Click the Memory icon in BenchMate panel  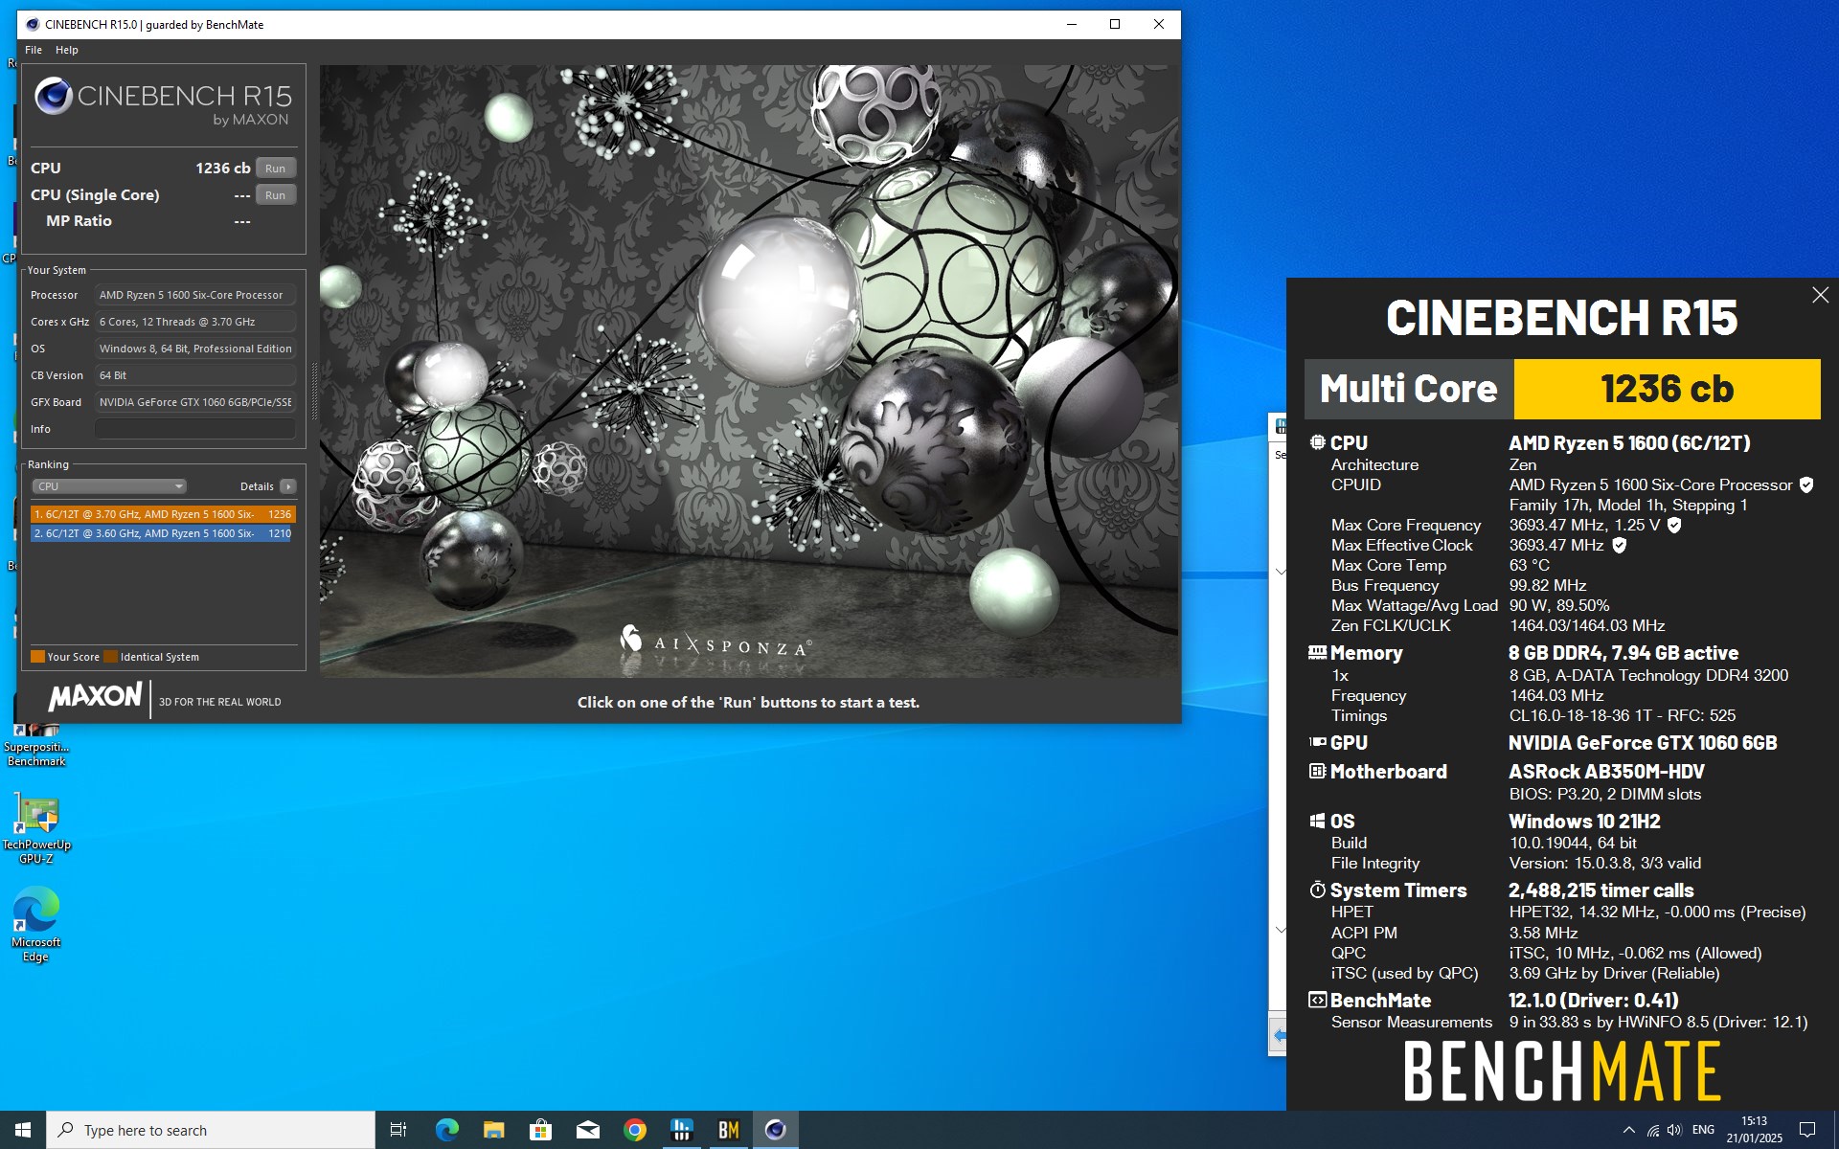[x=1318, y=652]
